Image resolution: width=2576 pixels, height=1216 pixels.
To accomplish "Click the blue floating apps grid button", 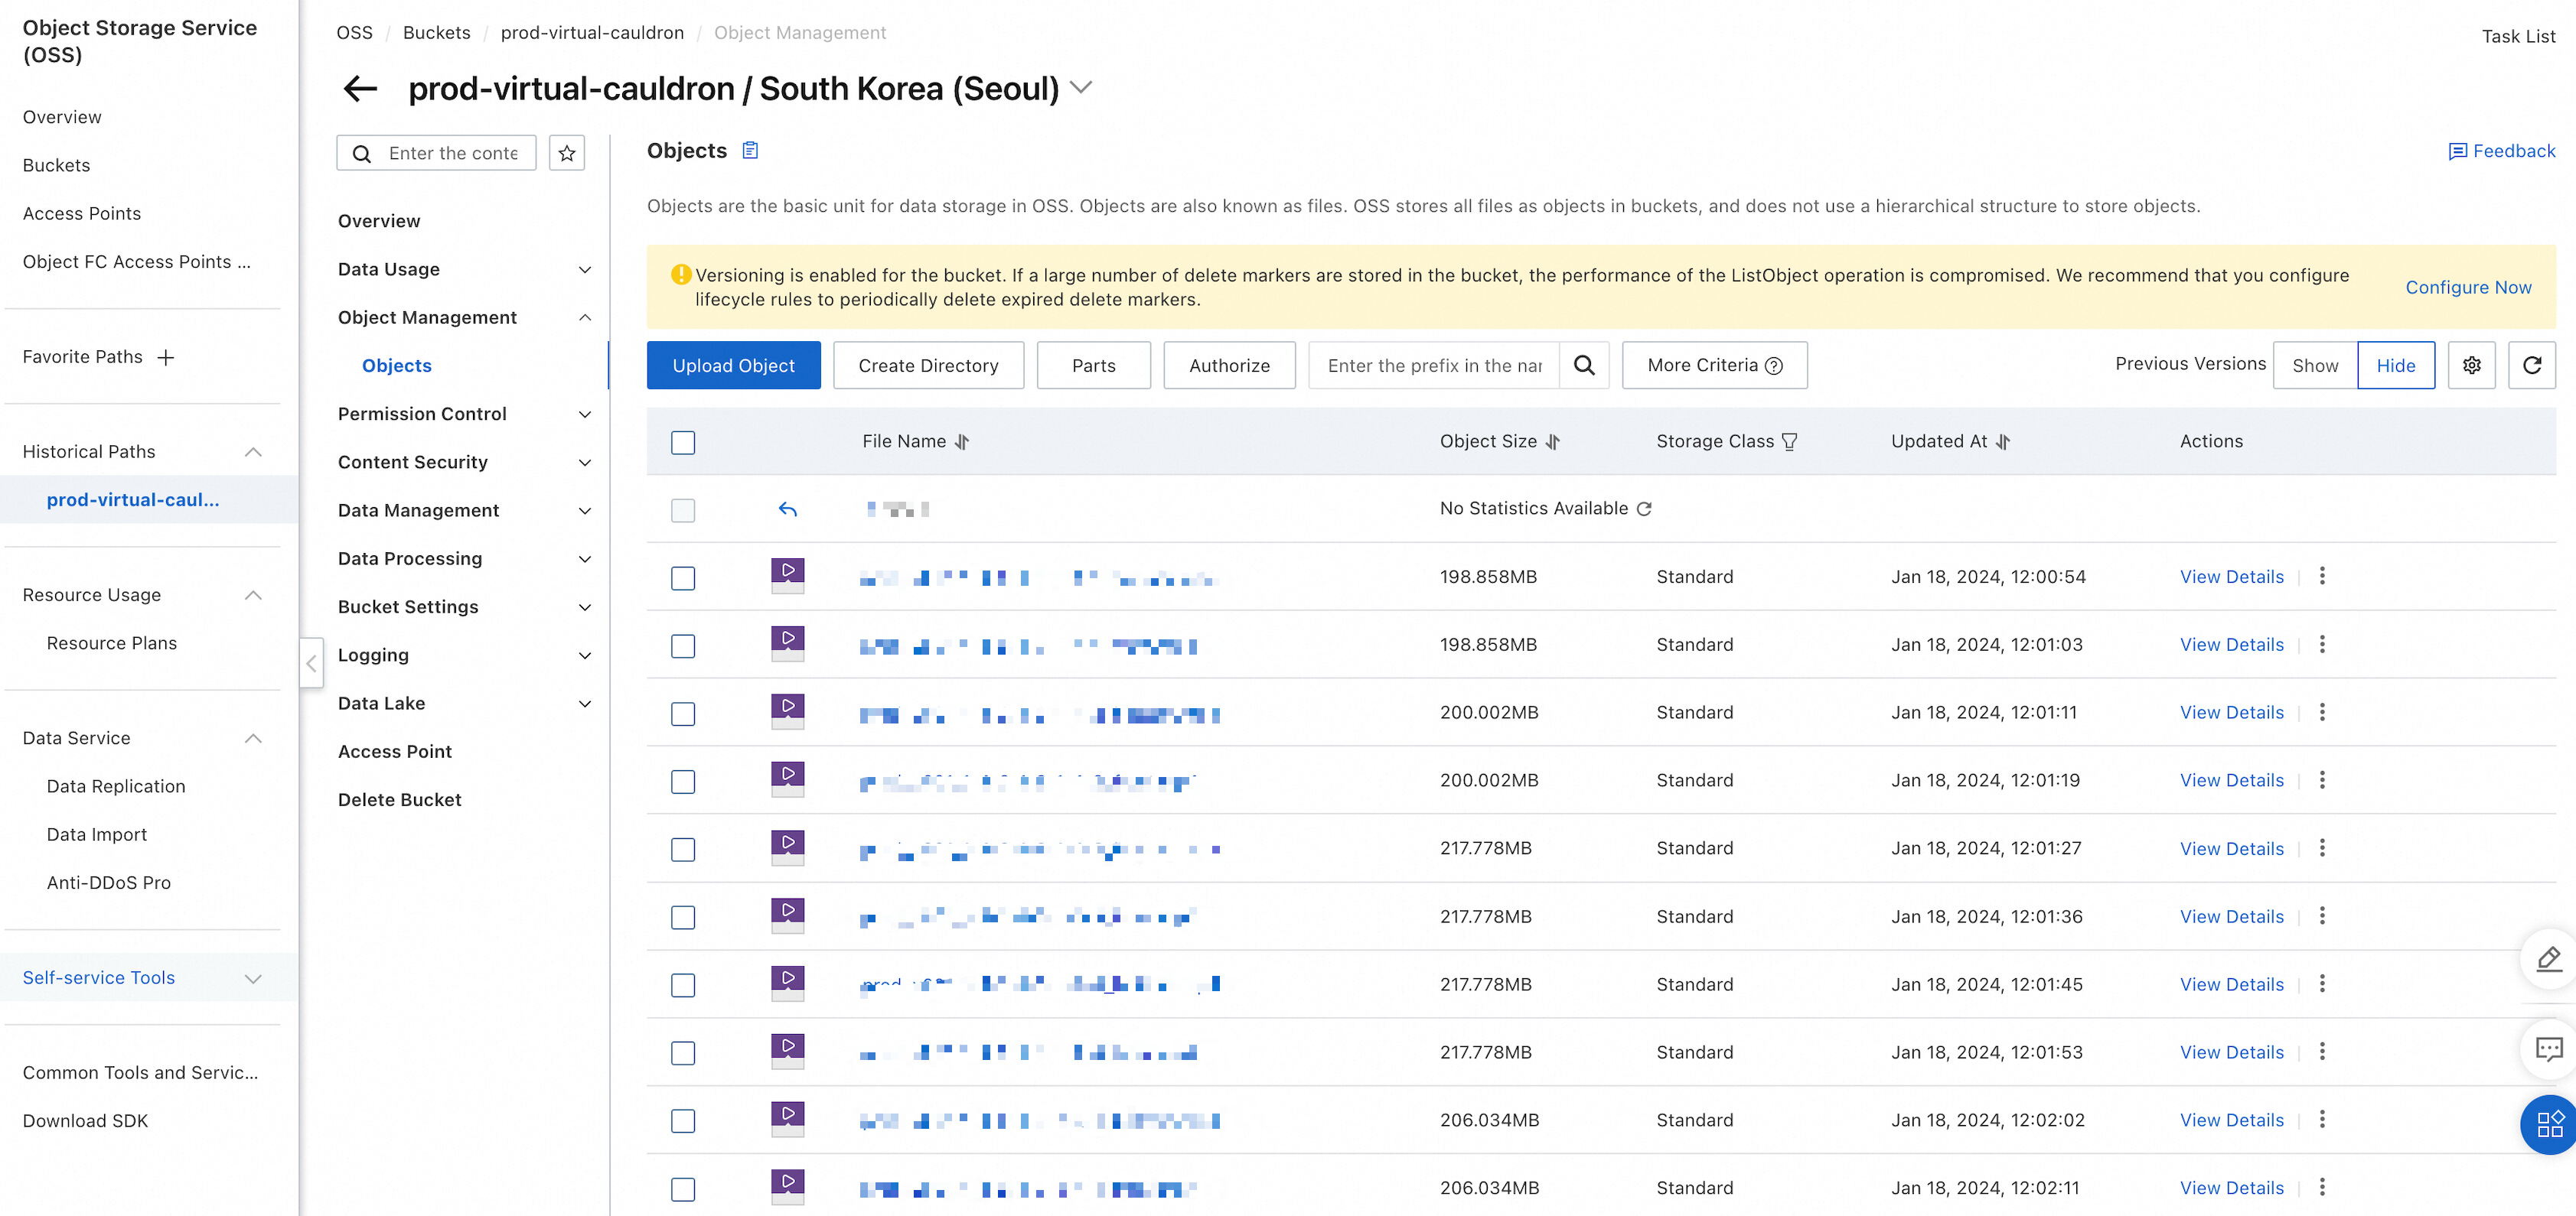I will pyautogui.click(x=2549, y=1125).
